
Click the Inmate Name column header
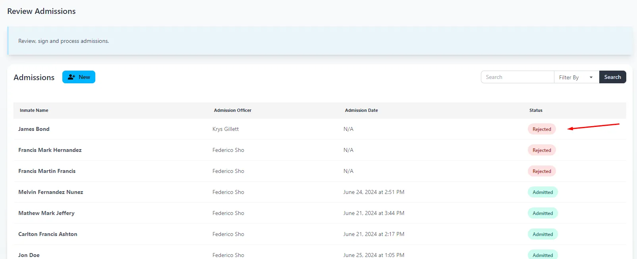click(x=34, y=110)
